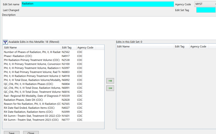Sort available edits by Edit Name

point(32,48)
